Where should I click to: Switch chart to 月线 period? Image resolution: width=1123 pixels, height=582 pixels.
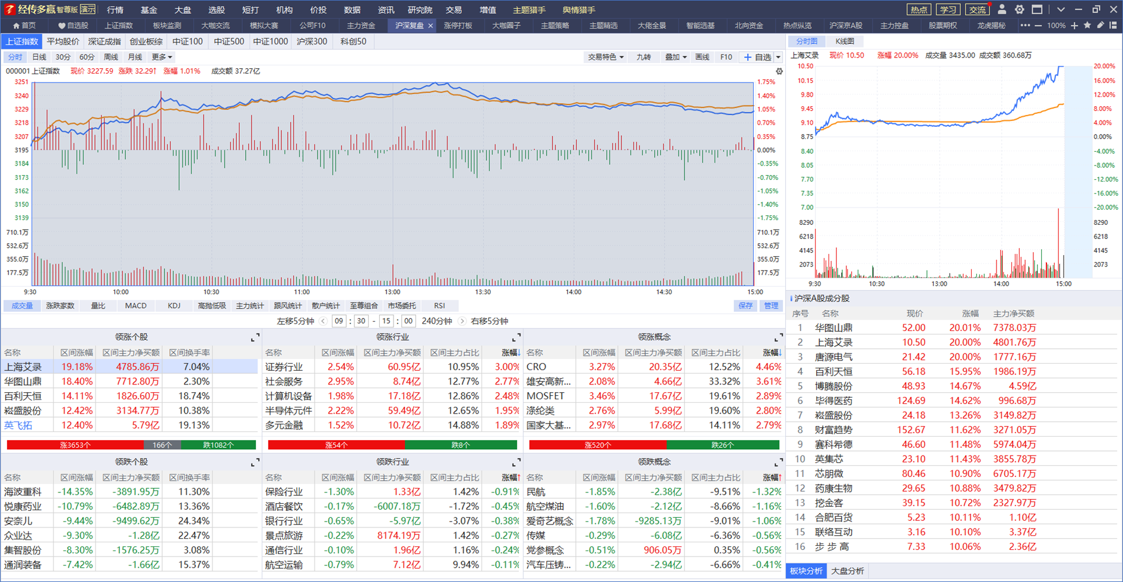tap(135, 57)
